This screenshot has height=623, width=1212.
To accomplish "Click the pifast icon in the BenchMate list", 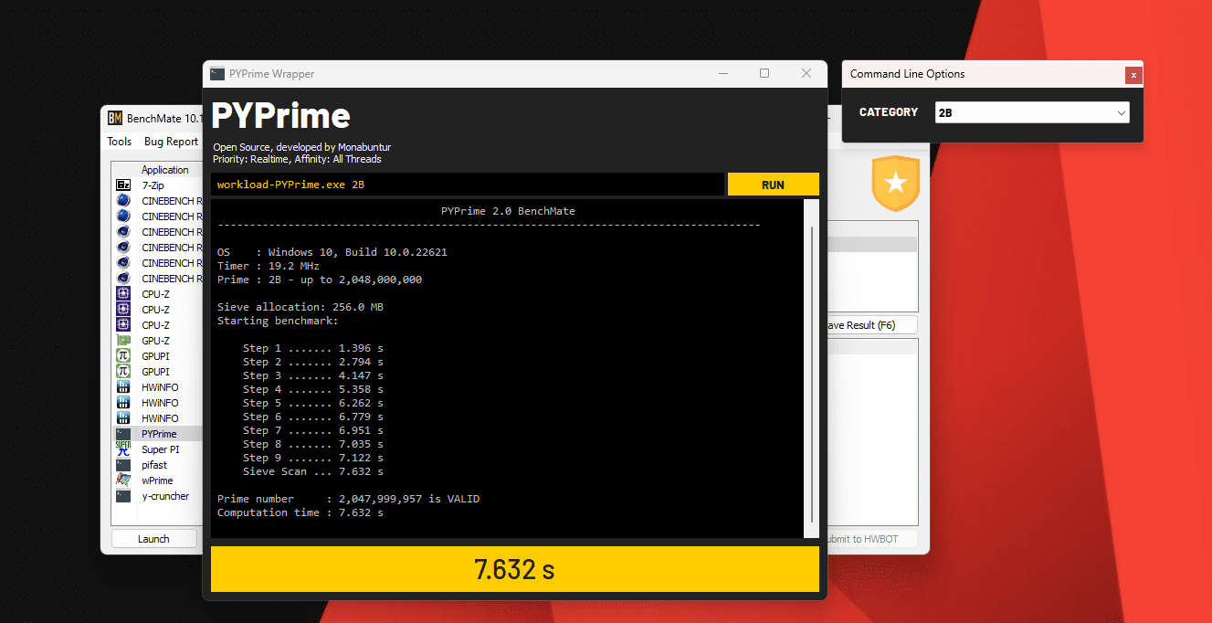I will 123,465.
